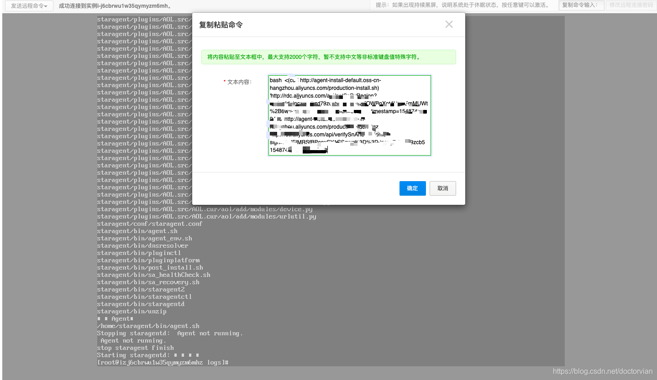Click the 复制粘贴命令 dialog title
The width and height of the screenshot is (657, 380).
point(221,25)
